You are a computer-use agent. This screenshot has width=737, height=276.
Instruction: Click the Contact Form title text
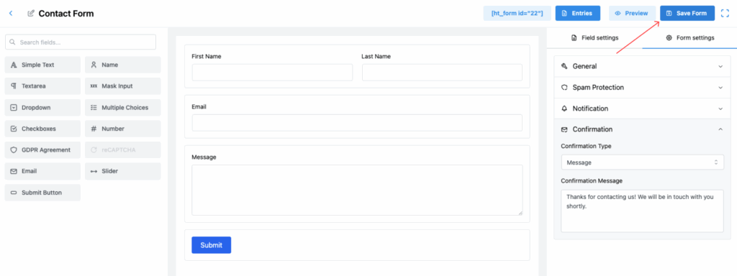[66, 14]
